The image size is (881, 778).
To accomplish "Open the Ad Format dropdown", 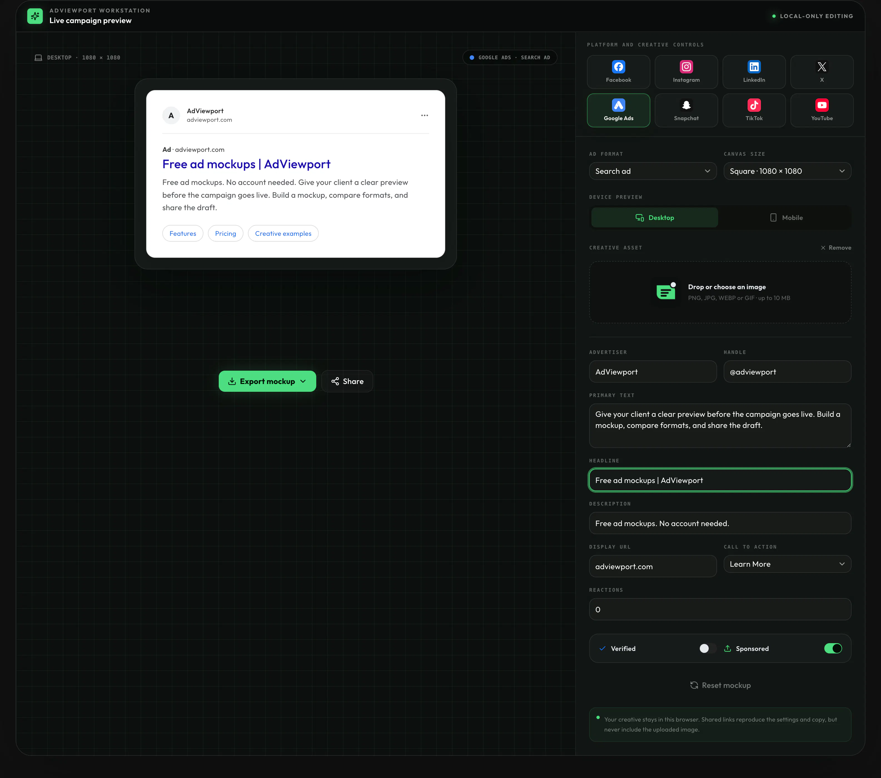I will coord(653,171).
